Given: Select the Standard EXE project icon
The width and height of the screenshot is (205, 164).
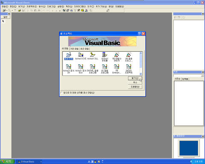Looking at the screenshot, I should 69,56.
